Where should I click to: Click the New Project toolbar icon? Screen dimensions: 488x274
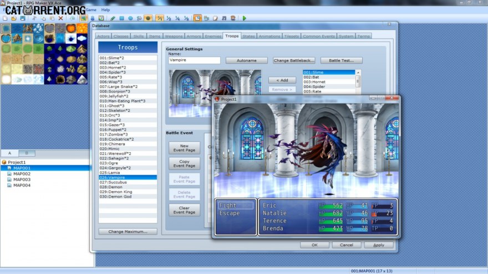(x=5, y=18)
